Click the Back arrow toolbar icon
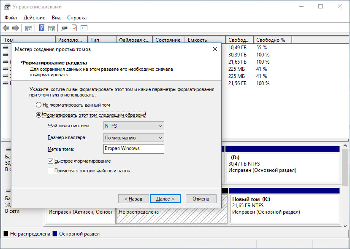Screen dimensions: 350x249 click(6, 28)
